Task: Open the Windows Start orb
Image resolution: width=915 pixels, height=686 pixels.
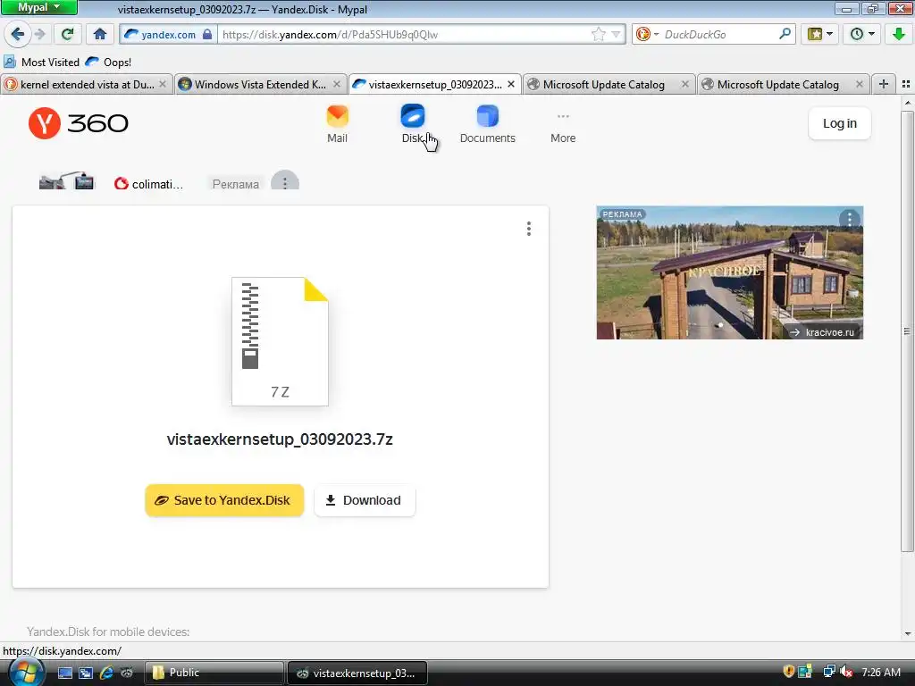Action: [x=26, y=672]
